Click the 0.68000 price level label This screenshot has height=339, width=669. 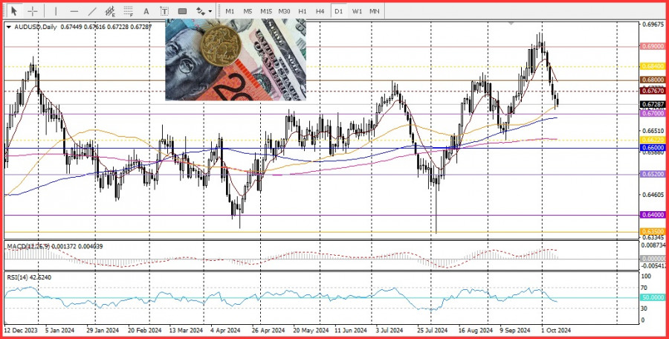point(653,80)
